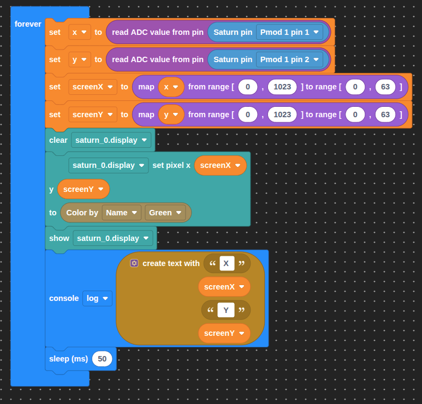Open x variable dropdown inside first map block
Viewport: 422px width, 404px height.
click(171, 87)
